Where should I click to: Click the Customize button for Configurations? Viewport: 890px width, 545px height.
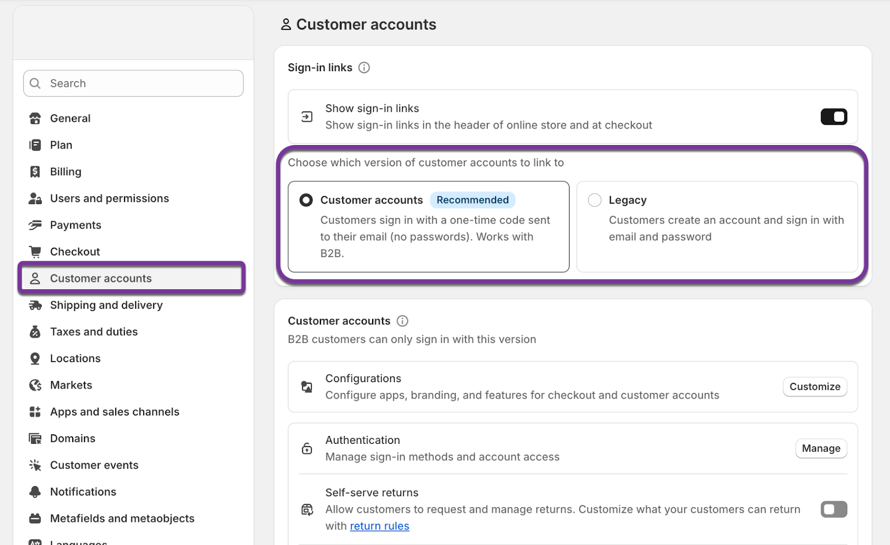coord(814,387)
